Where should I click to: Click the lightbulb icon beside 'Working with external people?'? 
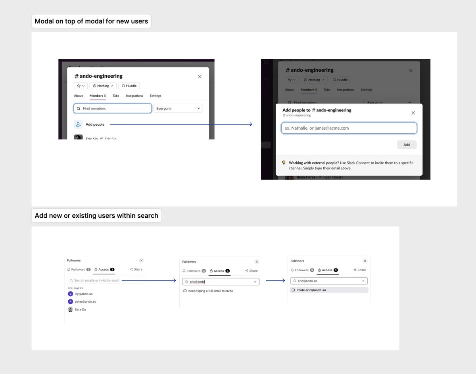coord(284,163)
